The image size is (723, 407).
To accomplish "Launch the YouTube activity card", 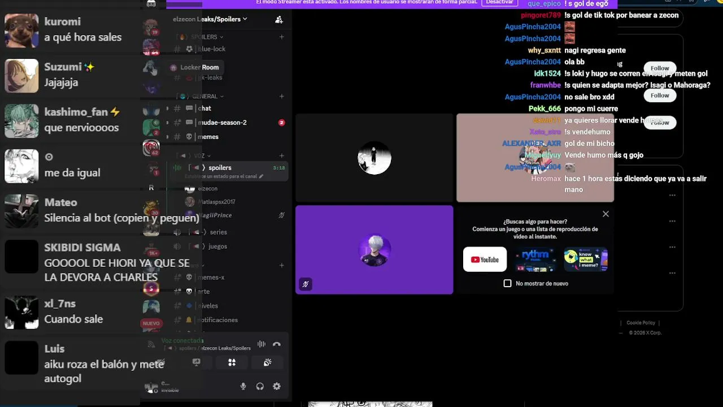I will [x=485, y=259].
